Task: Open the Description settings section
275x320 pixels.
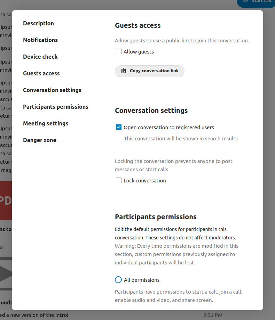Action: 38,23
